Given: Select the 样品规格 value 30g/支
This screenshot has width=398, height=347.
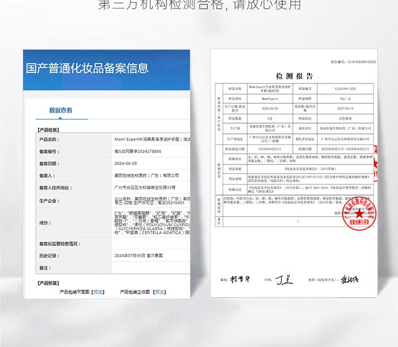Looking at the screenshot, I should pyautogui.click(x=345, y=99).
